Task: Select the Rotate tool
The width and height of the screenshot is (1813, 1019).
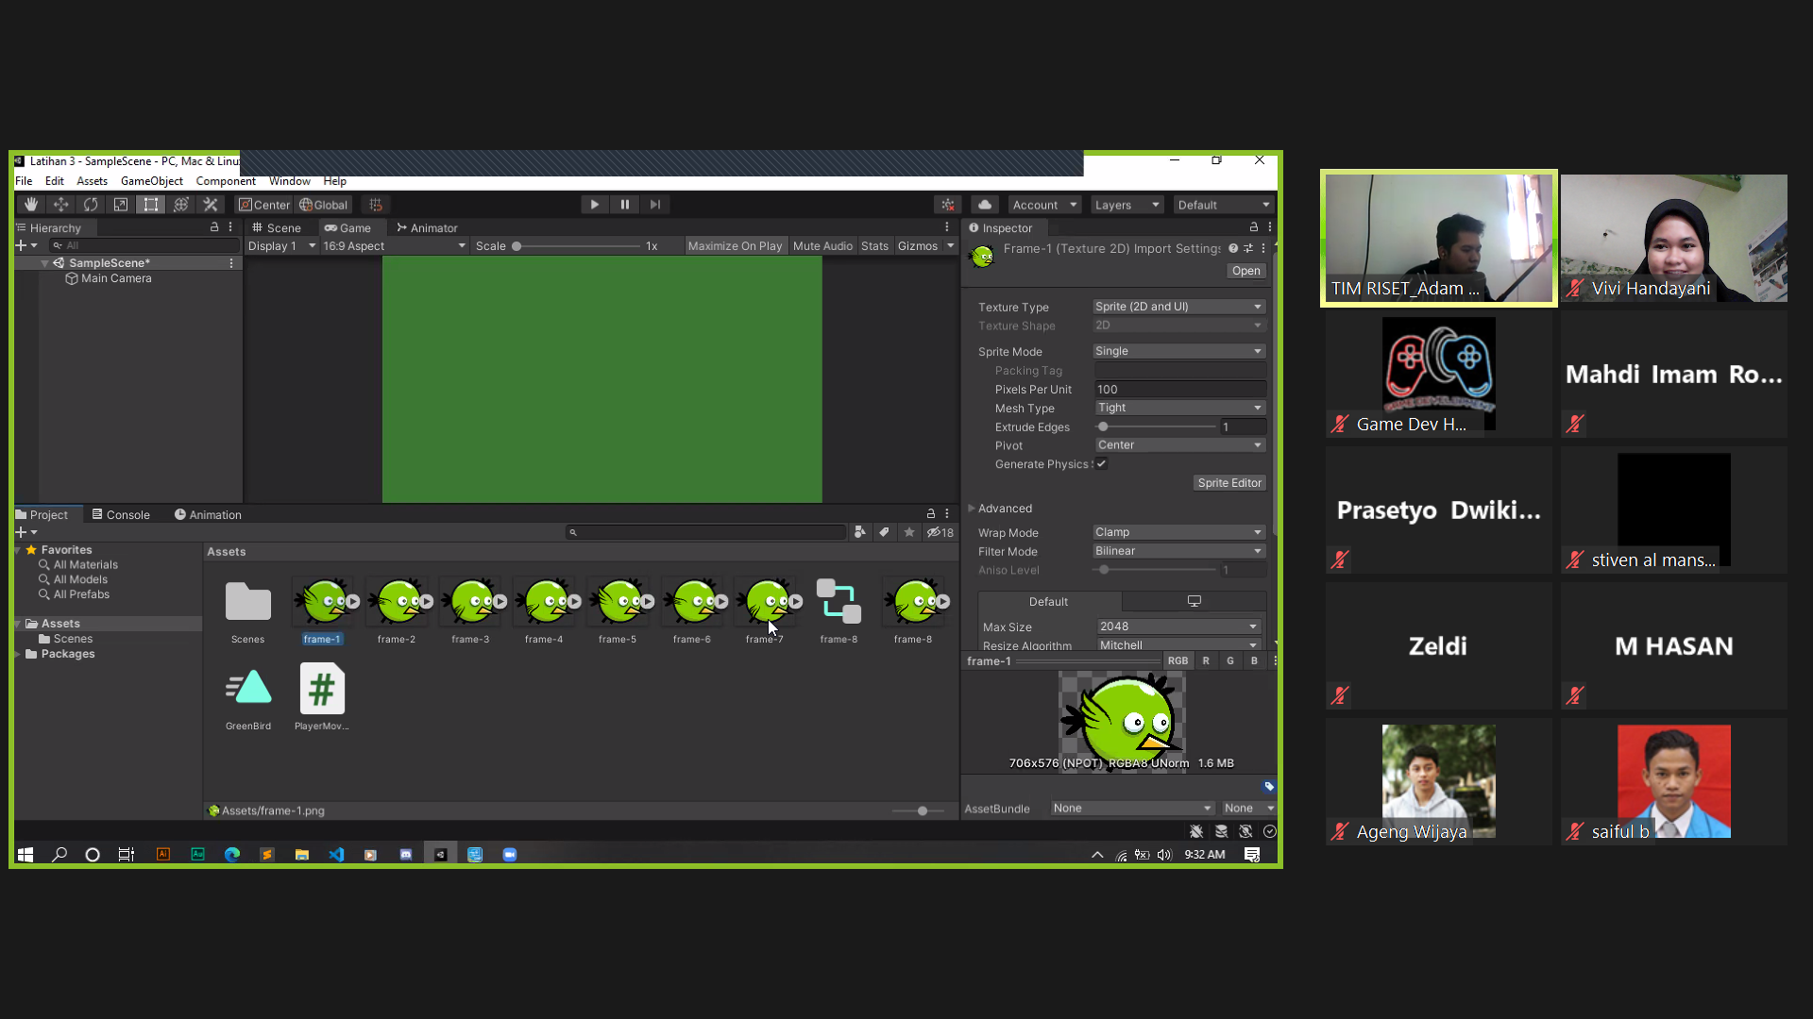Action: (91, 205)
